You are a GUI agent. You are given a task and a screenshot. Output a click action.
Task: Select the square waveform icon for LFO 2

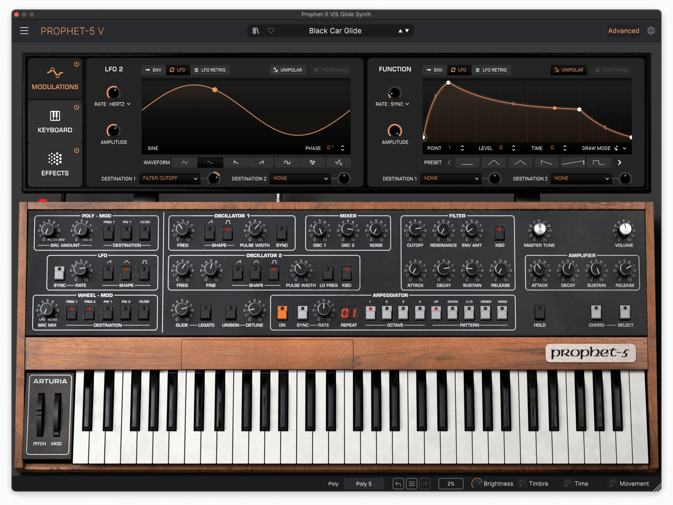pos(287,163)
